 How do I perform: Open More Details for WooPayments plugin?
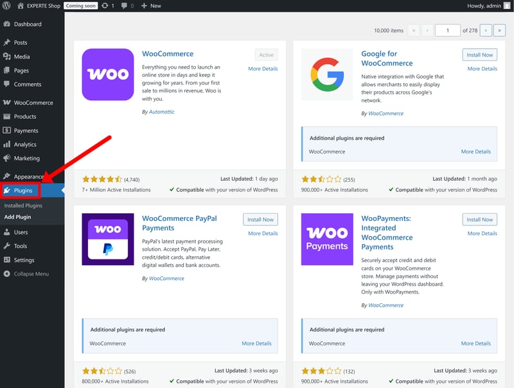click(x=483, y=233)
